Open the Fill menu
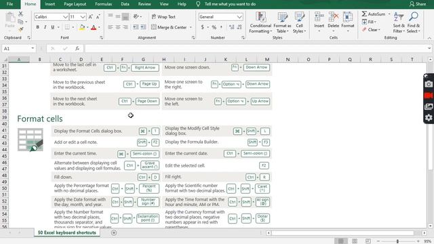Viewport: 434px width, 244px height. [x=370, y=22]
